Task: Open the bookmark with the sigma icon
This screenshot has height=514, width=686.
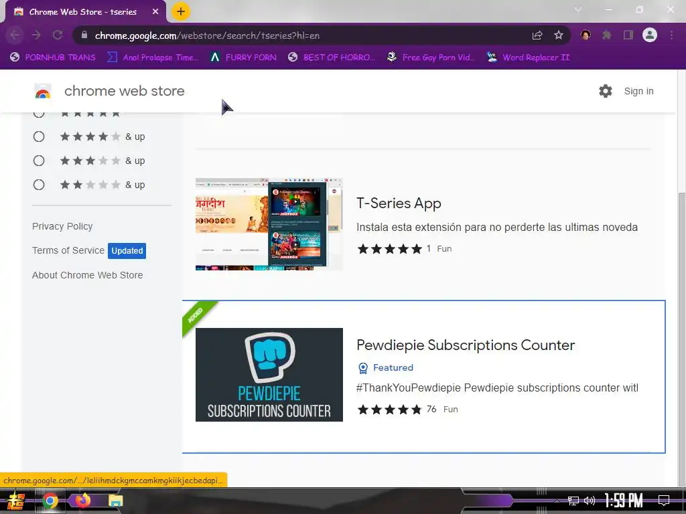Action: coord(153,58)
